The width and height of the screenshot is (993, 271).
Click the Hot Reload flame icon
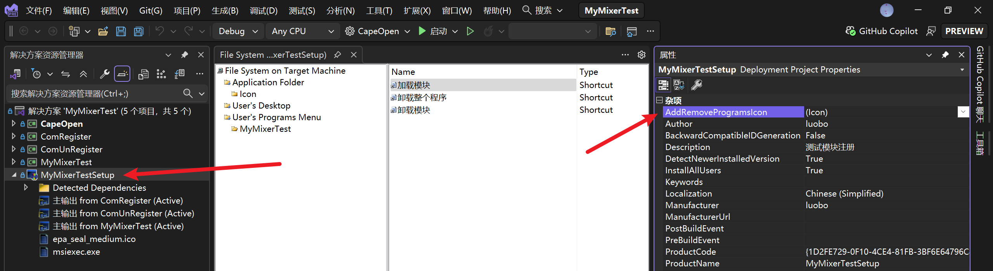click(x=489, y=31)
